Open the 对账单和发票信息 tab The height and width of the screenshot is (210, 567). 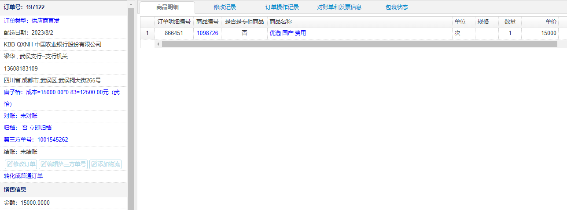click(339, 7)
